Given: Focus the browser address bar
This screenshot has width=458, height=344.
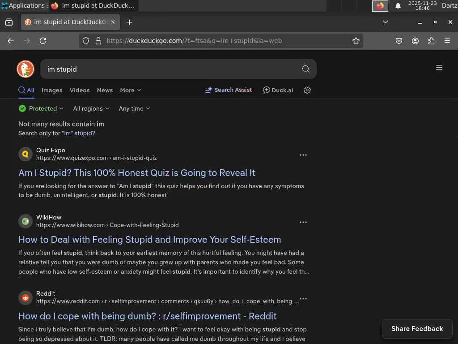Looking at the screenshot, I should point(221,41).
